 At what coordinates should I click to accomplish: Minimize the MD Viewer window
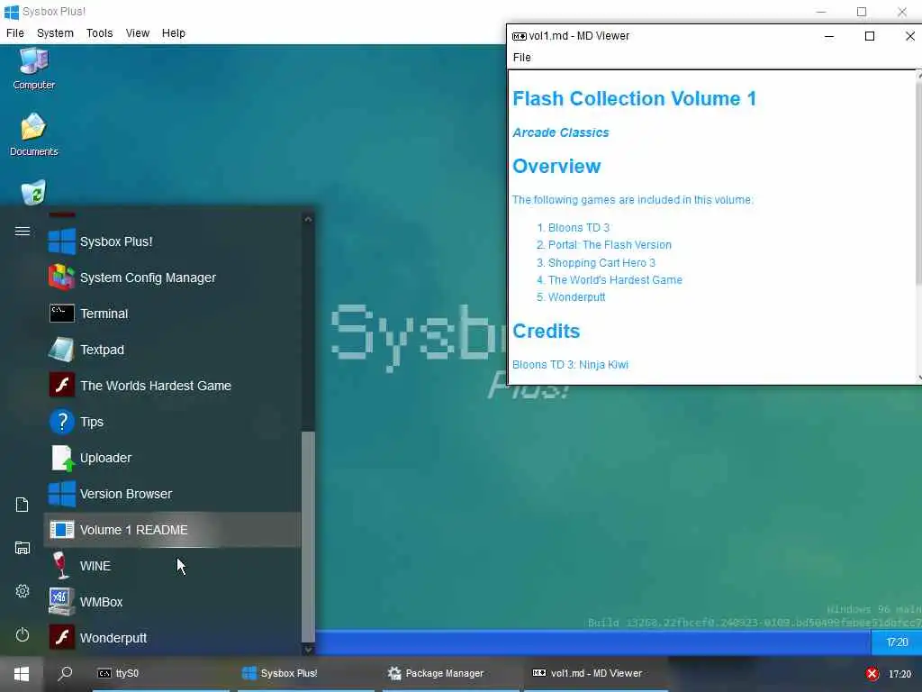pos(829,36)
